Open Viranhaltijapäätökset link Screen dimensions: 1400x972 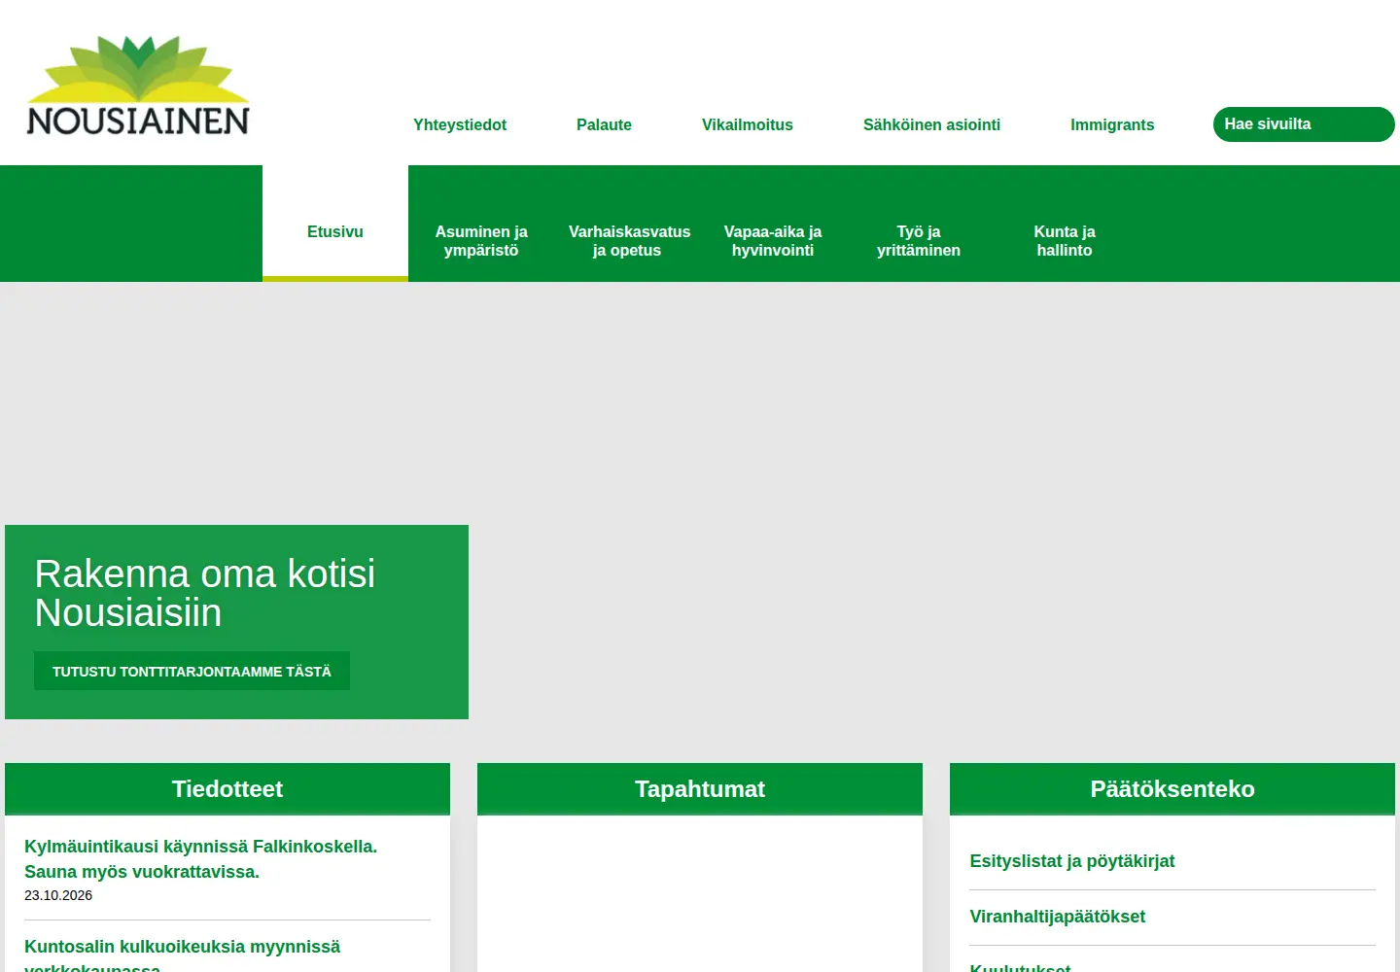[1058, 917]
